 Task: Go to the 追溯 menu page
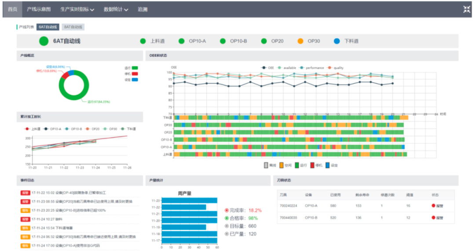(x=142, y=9)
